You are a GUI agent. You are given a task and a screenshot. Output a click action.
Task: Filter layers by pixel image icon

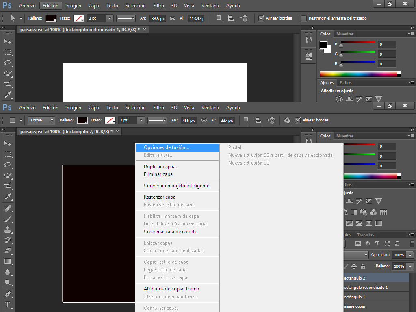click(358, 244)
